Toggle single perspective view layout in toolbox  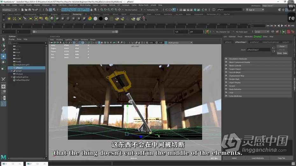coord(4,87)
